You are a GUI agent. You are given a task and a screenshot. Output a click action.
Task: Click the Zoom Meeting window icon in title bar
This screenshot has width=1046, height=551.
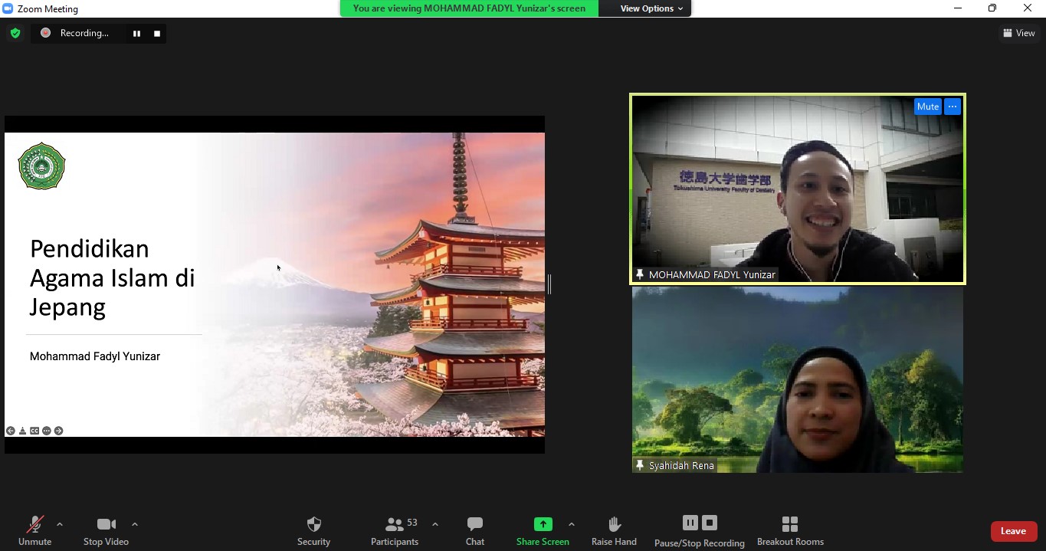coord(8,8)
